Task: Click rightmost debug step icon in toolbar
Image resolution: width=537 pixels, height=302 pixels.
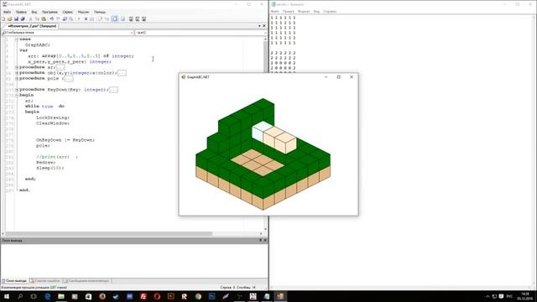Action: pyautogui.click(x=143, y=18)
